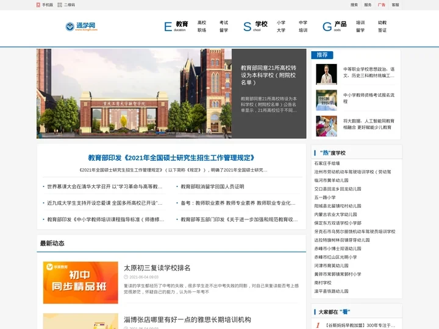The image size is (439, 329).
Task: Open 客服 in top bar
Action: click(395, 5)
